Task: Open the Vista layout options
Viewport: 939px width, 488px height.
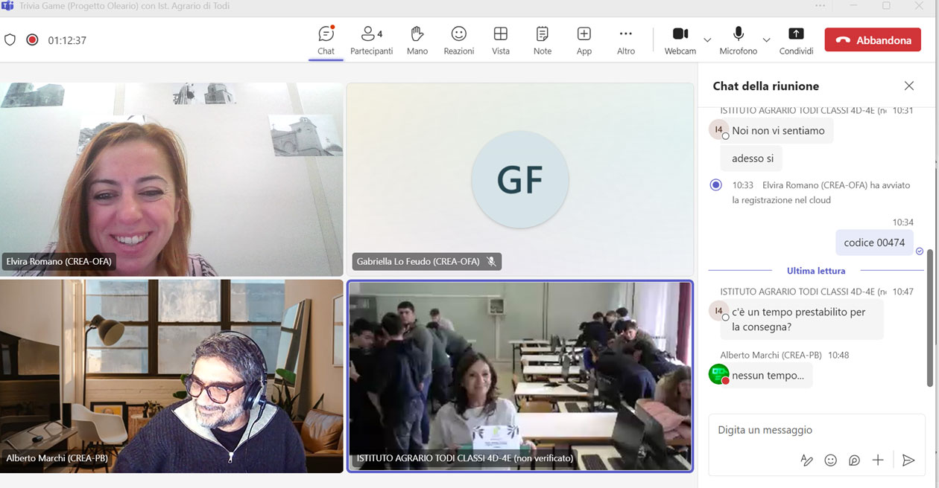Action: [501, 40]
